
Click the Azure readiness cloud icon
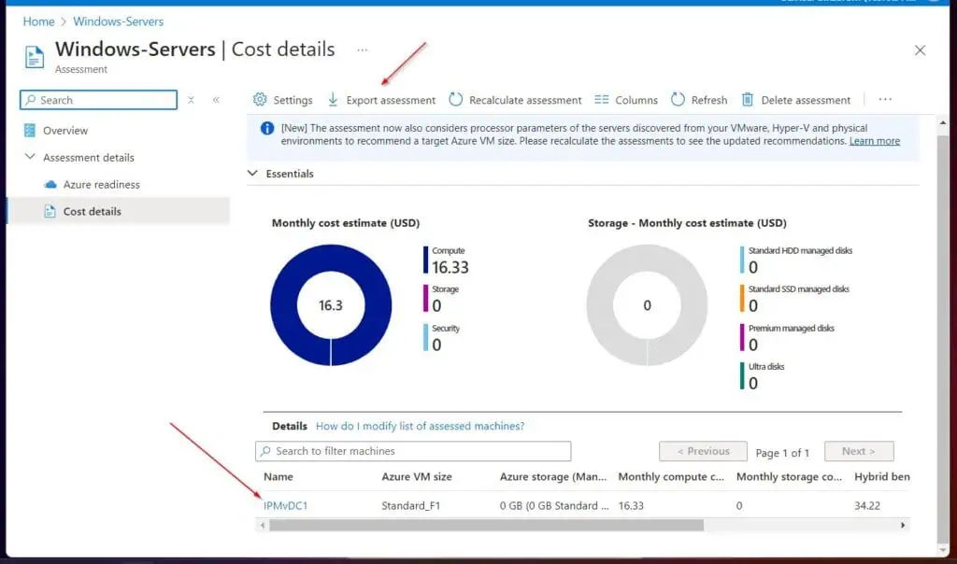tap(50, 184)
